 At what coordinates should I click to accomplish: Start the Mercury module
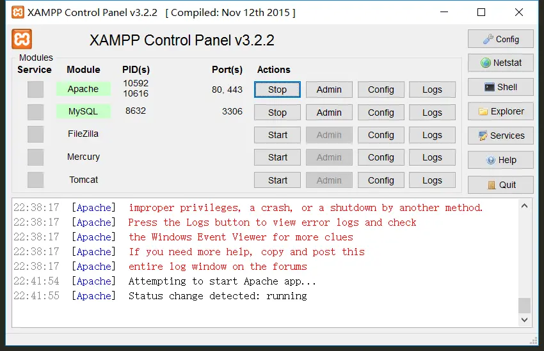(277, 157)
